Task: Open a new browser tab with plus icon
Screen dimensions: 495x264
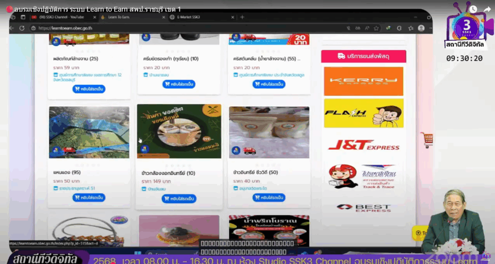Action: [x=242, y=17]
